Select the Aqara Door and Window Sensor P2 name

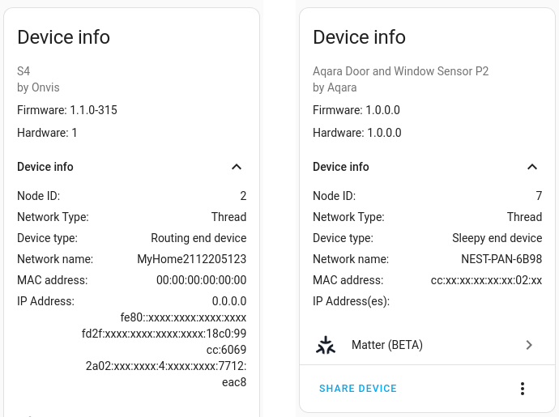[x=400, y=71]
